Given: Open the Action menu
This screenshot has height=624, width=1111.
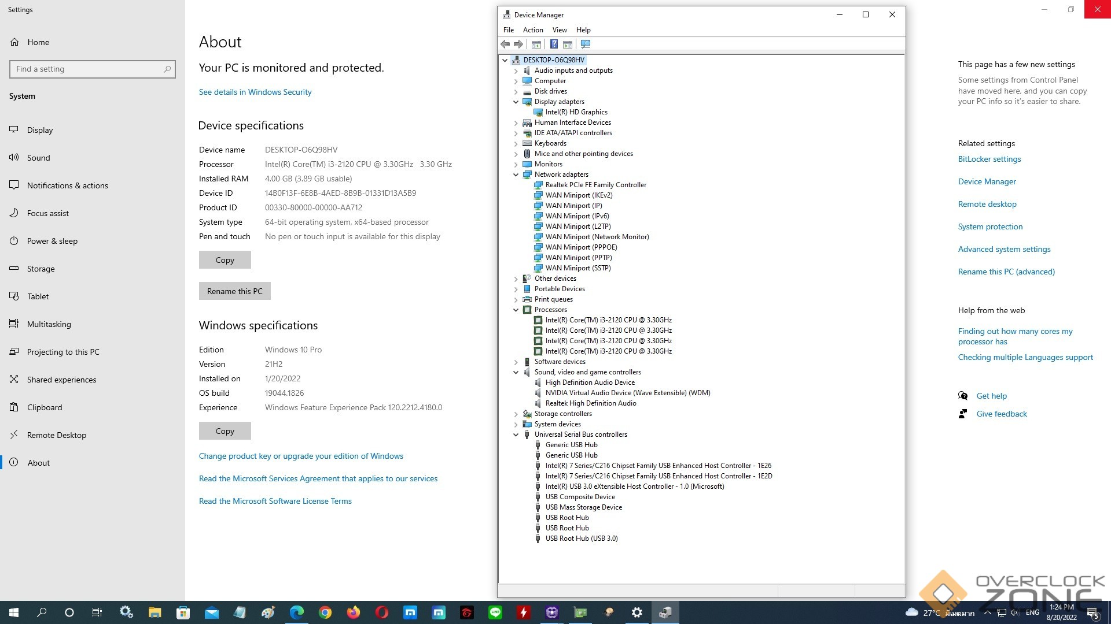Looking at the screenshot, I should point(532,30).
